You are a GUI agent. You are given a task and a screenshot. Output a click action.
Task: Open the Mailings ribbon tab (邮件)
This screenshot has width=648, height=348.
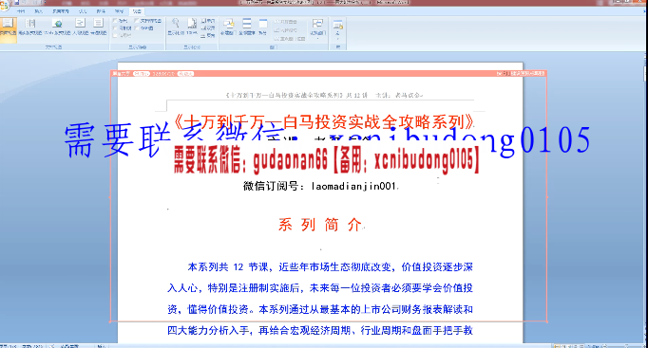(x=101, y=11)
